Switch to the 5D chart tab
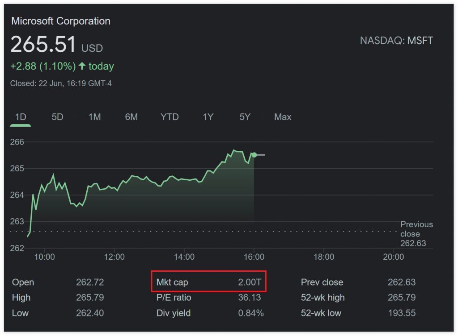The image size is (458, 336). tap(57, 117)
